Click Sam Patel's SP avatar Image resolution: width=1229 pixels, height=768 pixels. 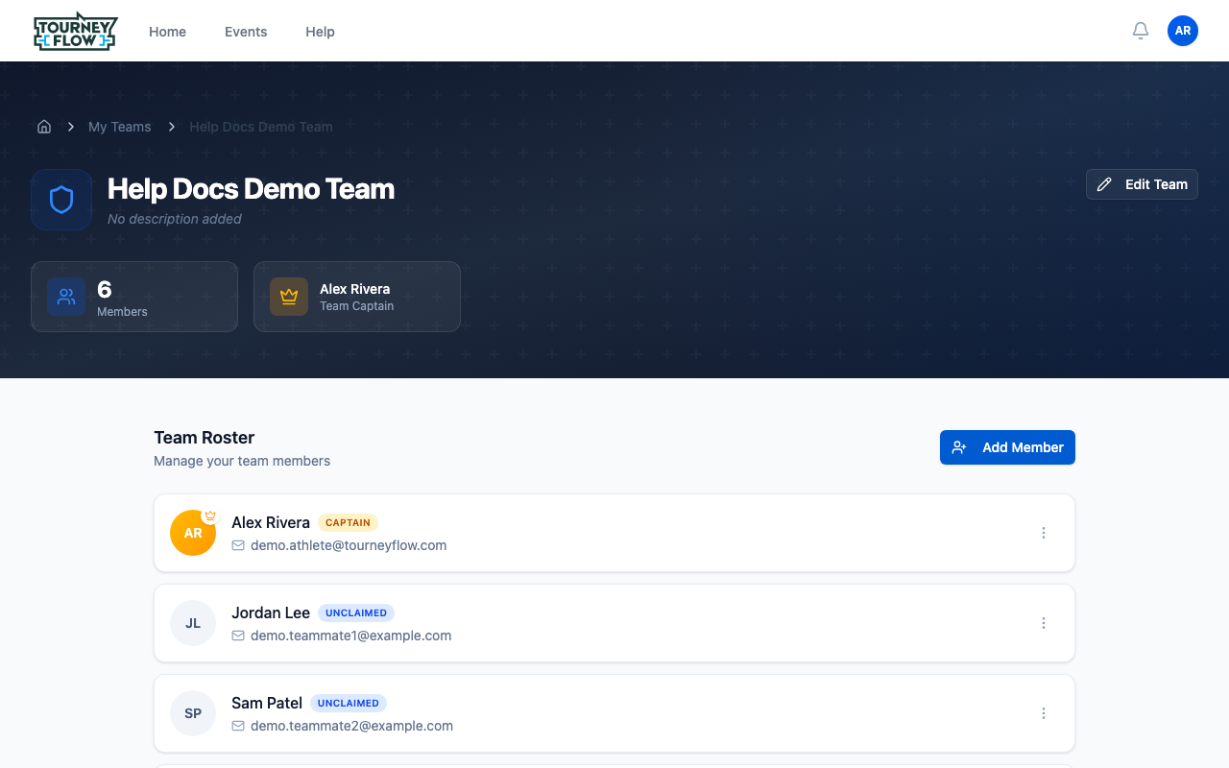(193, 713)
